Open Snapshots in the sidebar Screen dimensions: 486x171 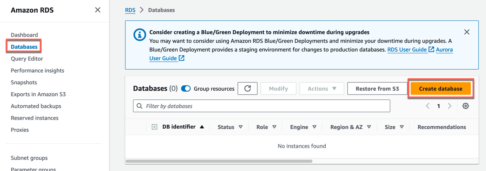pyautogui.click(x=24, y=82)
